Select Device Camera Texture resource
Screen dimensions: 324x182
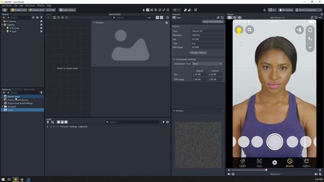coord(18,100)
